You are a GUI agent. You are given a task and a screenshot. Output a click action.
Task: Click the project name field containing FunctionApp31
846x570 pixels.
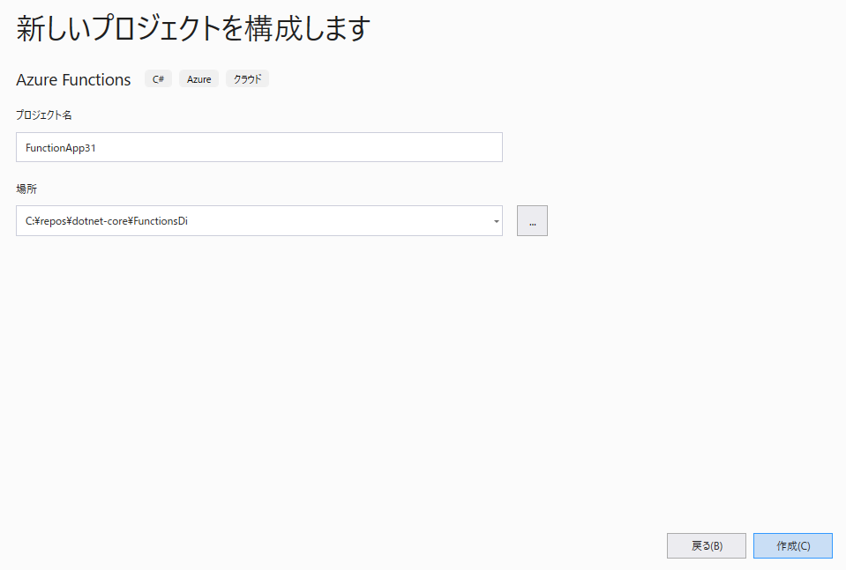point(259,147)
